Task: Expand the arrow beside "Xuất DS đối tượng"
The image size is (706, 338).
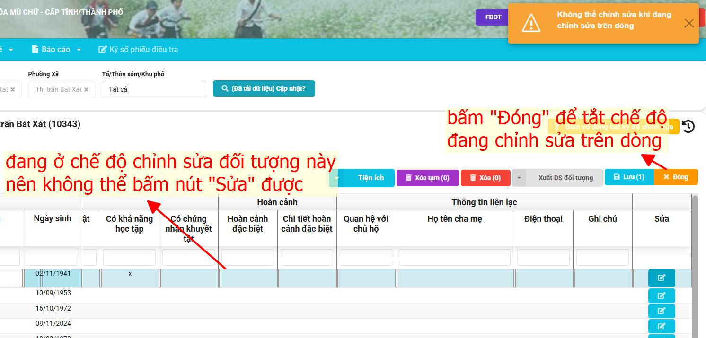Action: click(519, 178)
